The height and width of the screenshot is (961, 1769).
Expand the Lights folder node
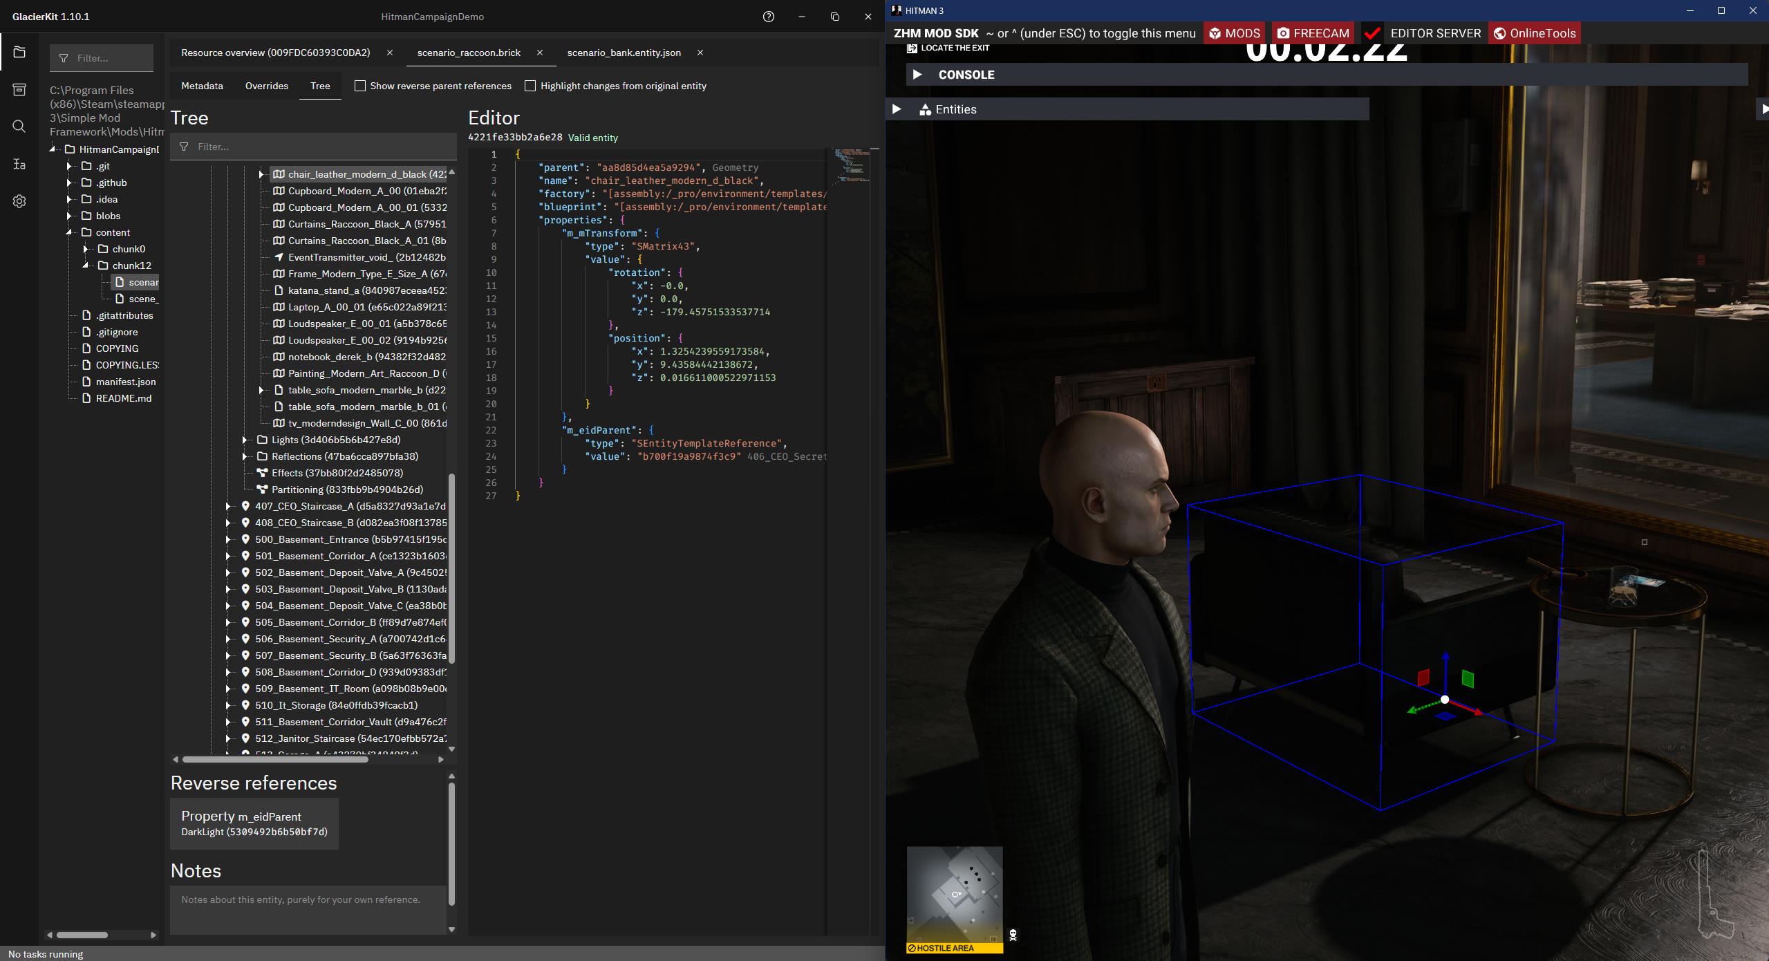tap(245, 440)
